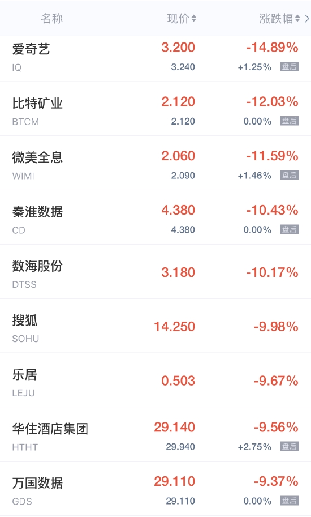Open 比特矿业 BTCM stock row
The height and width of the screenshot is (517, 311).
click(155, 109)
